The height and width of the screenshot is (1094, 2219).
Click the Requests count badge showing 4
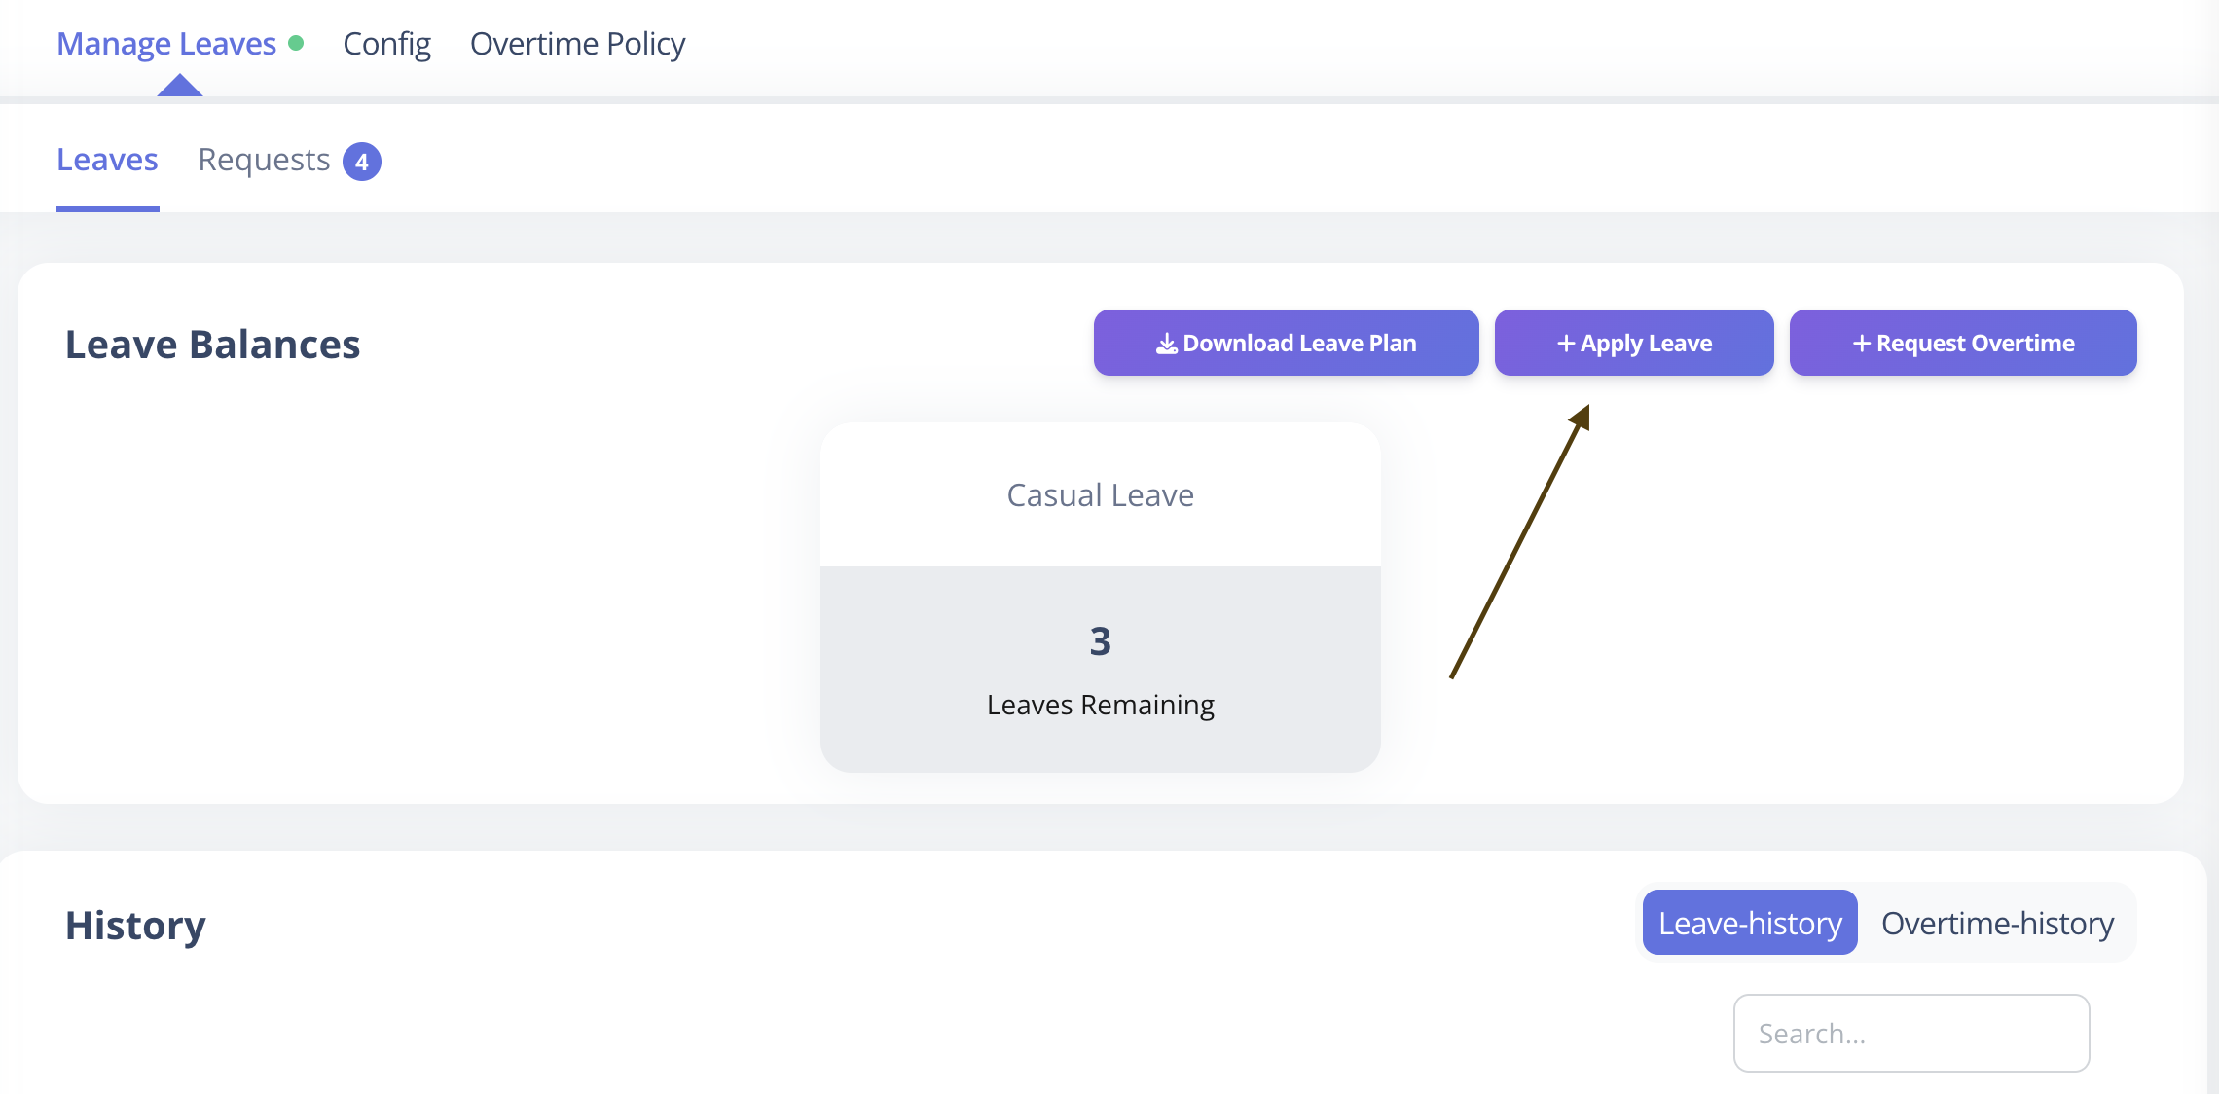coord(362,162)
